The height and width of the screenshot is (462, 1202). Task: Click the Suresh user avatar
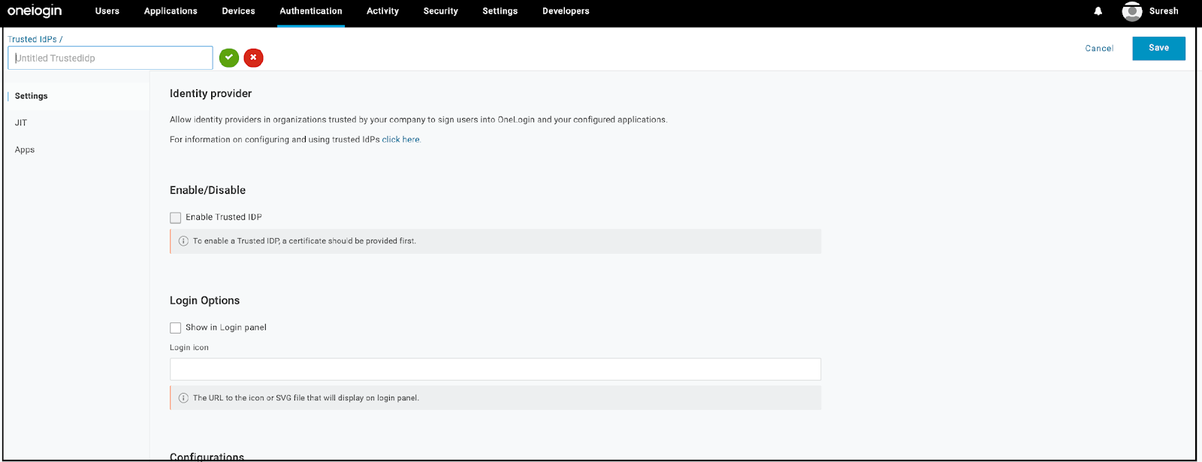1132,11
